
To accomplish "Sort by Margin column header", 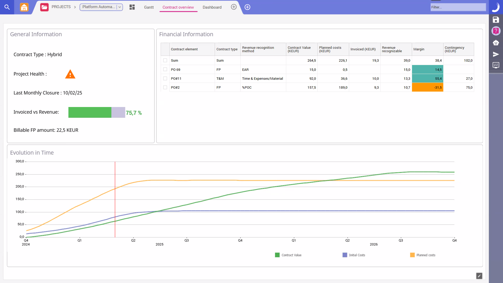I will point(428,49).
